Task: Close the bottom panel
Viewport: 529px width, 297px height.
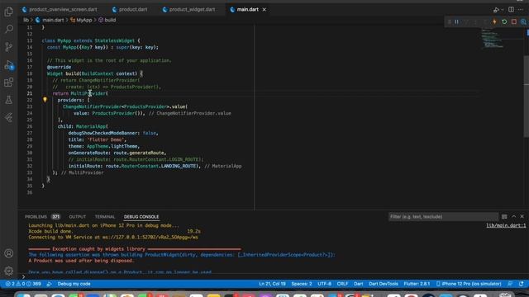Action: tap(522, 216)
